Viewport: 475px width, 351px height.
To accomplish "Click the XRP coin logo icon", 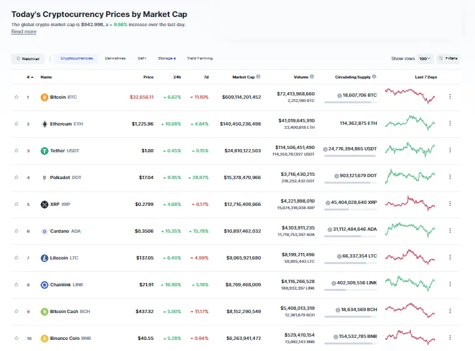I will point(45,205).
